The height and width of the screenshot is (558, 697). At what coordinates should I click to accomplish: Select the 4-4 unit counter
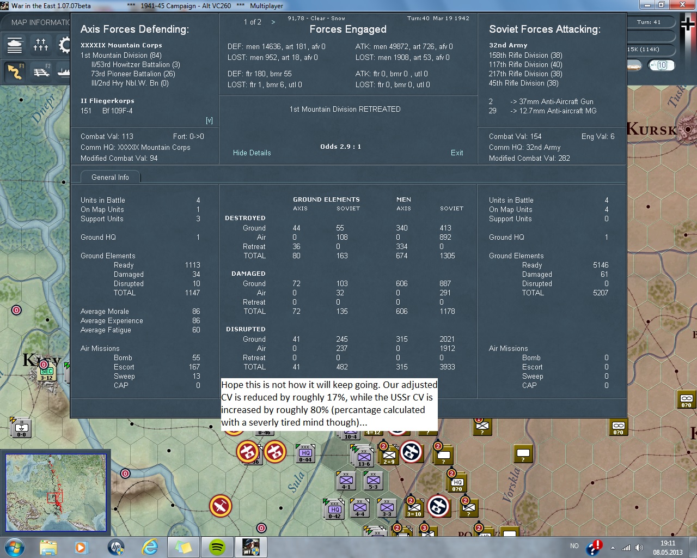[360, 508]
